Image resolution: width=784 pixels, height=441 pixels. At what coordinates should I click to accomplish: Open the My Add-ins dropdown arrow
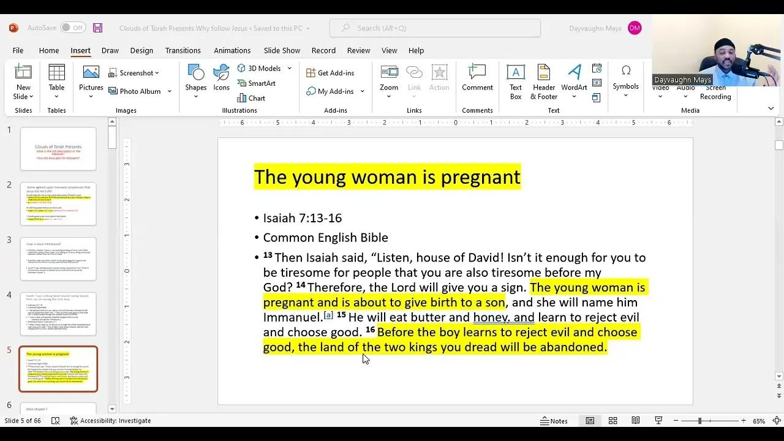pos(362,91)
